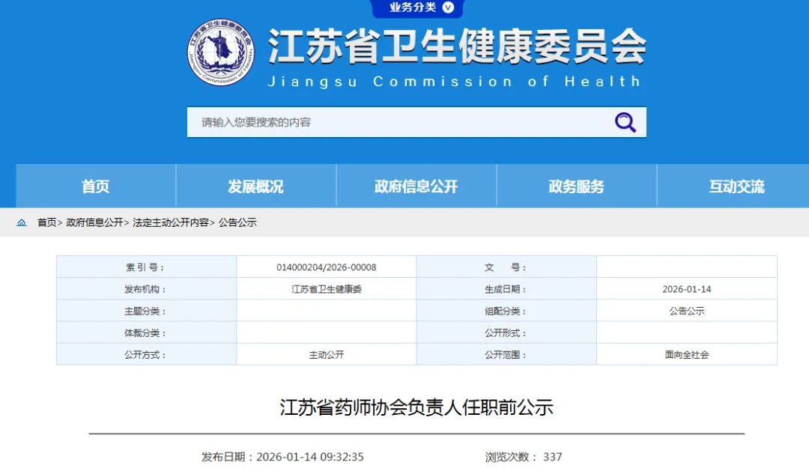Click the circled arrow icon beside 业务分类

tap(448, 7)
